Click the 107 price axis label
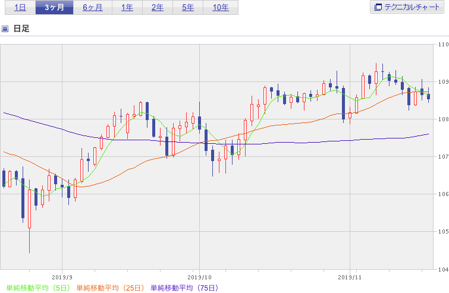Viewport: 449px width, 293px height. pyautogui.click(x=443, y=157)
